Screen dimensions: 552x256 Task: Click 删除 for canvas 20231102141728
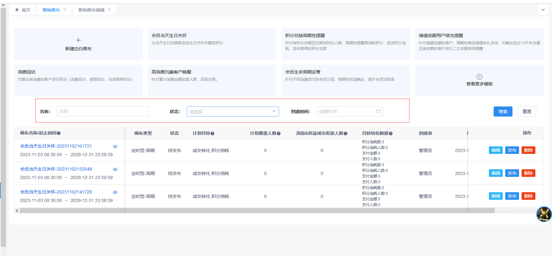click(528, 196)
